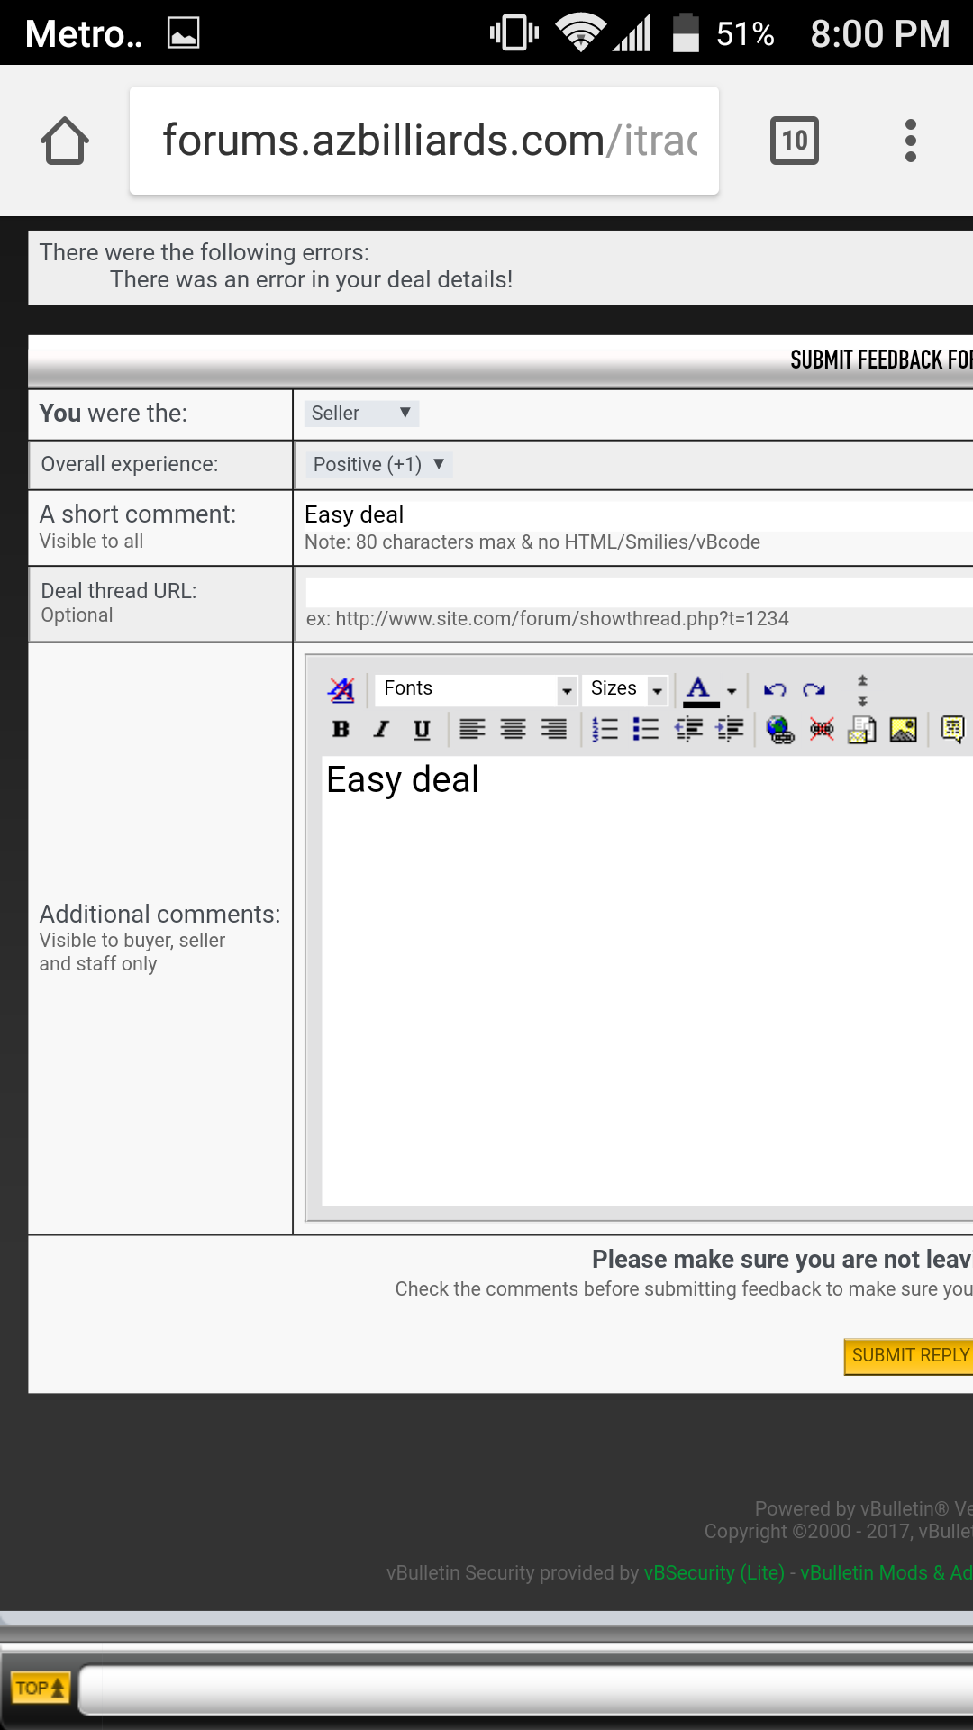Open the Sizes dropdown
Image resolution: width=973 pixels, height=1730 pixels.
[x=627, y=689]
